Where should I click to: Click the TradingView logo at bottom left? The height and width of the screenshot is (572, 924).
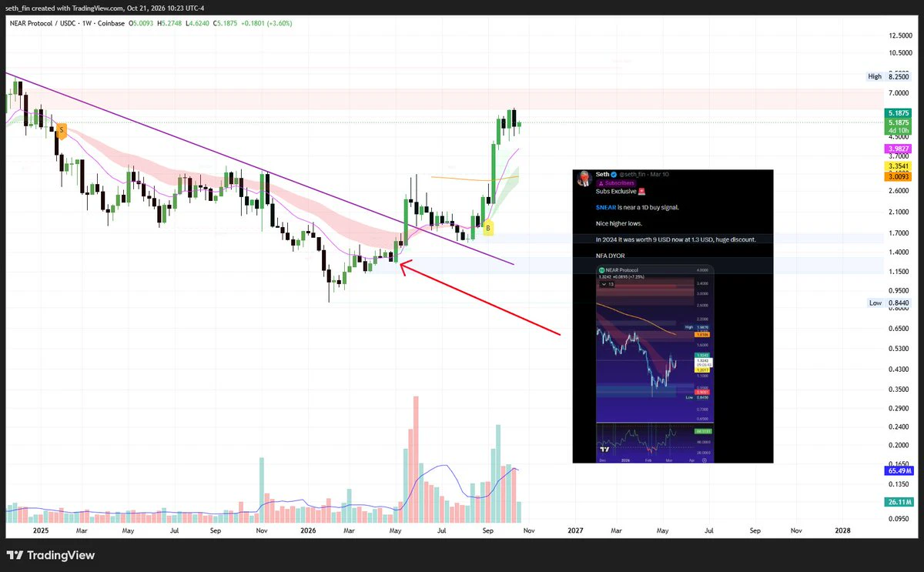click(51, 554)
